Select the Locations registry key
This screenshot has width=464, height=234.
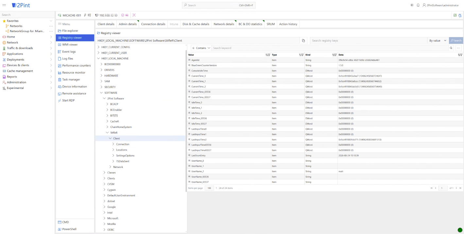pos(122,150)
